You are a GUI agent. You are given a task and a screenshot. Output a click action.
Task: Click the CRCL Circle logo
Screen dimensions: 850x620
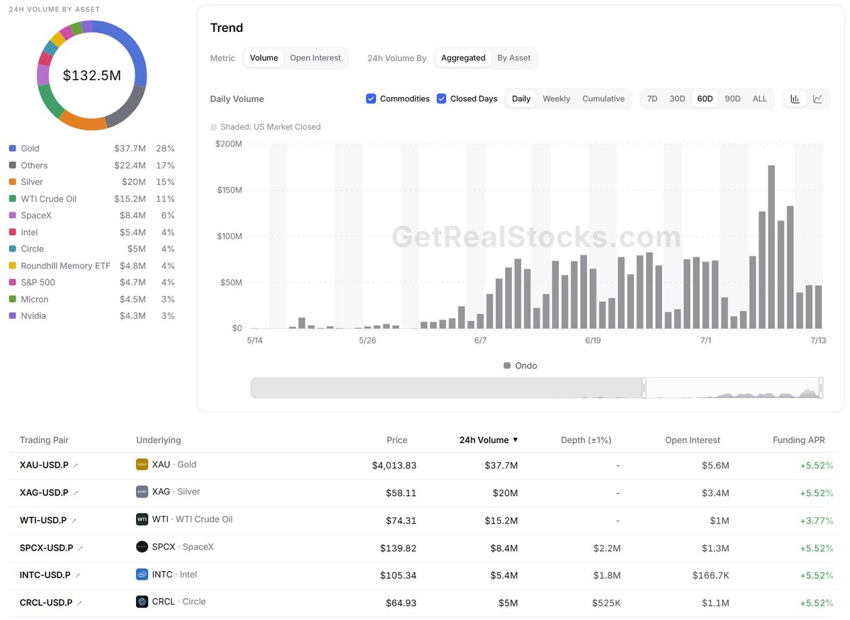coord(142,602)
